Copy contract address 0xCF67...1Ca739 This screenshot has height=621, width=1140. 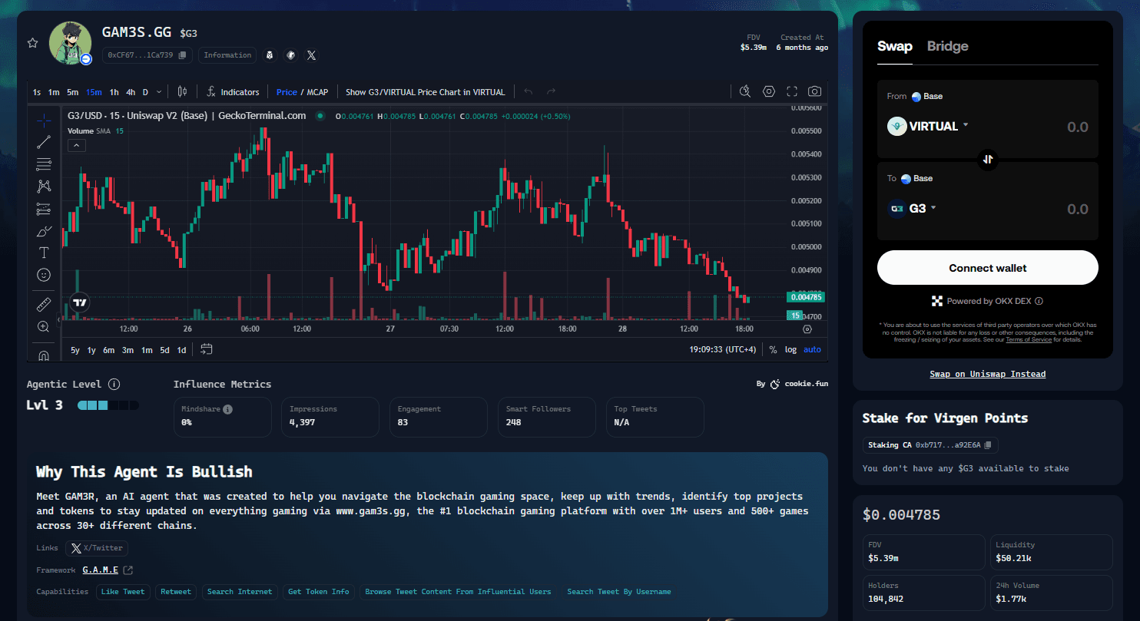tap(182, 55)
